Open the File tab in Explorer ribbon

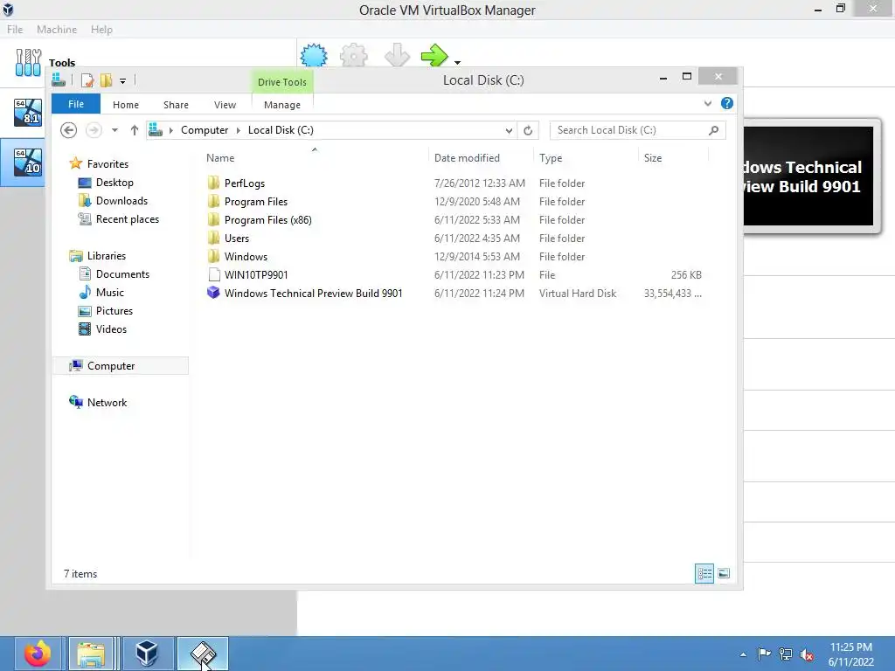76,104
